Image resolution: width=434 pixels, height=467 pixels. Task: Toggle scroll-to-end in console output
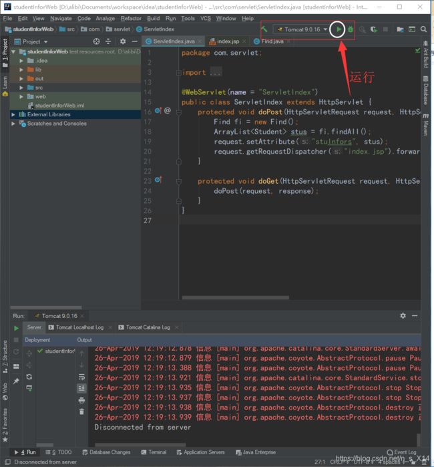pyautogui.click(x=81, y=388)
